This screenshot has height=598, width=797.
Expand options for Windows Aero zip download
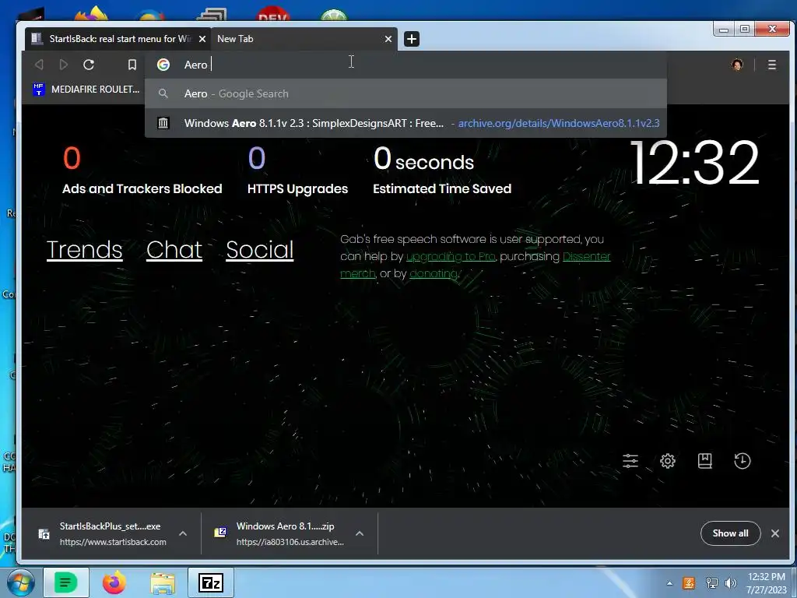point(360,533)
